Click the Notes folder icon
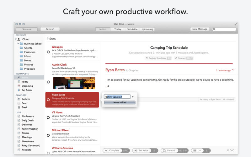Screen dimensions: 251x157 21,60
